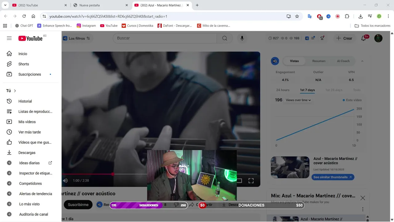Screen dimensions: 394x222
Task: Open Chrome three-dot menu
Action: point(388,16)
